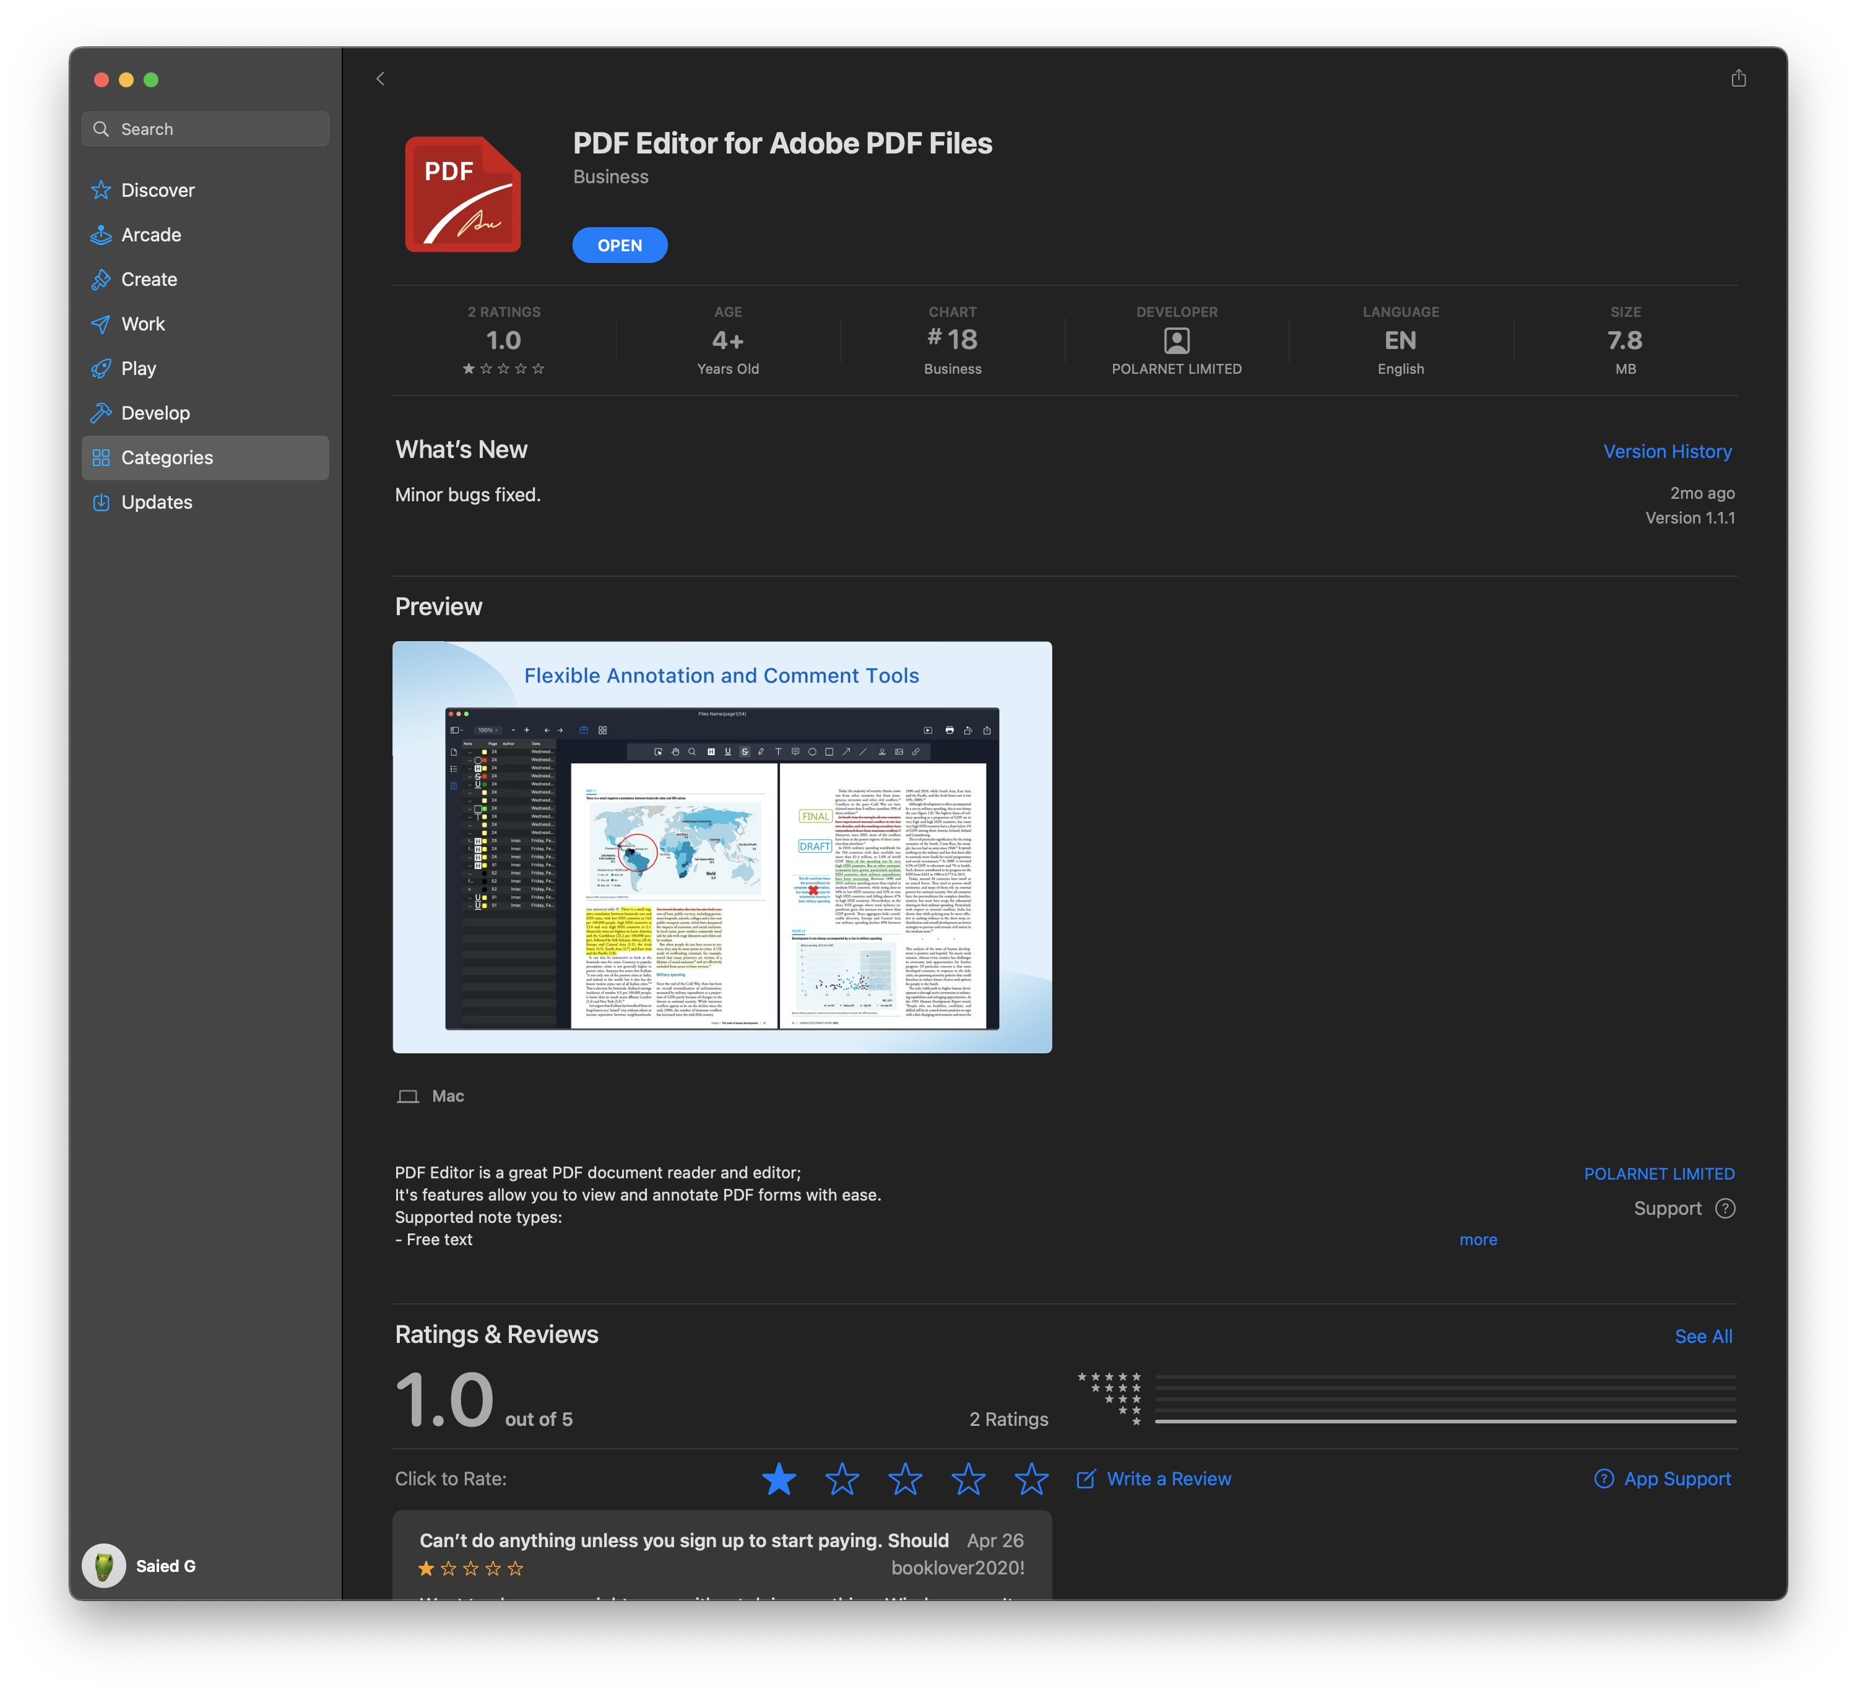Open the app with the OPEN button
Screen dimensions: 1857x1692
pos(620,245)
